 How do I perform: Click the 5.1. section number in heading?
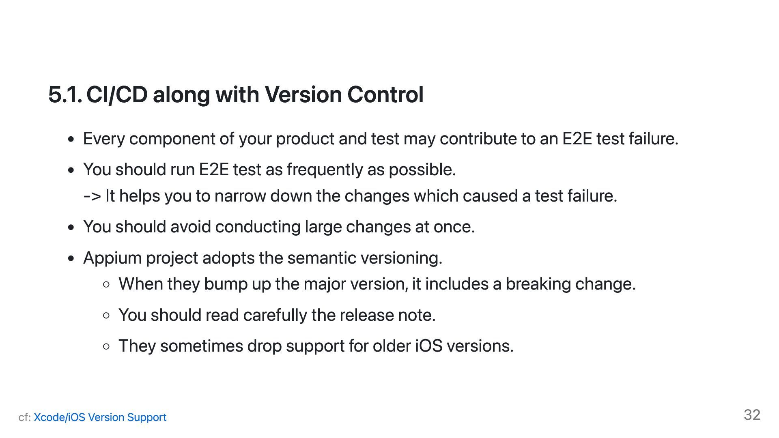point(65,94)
